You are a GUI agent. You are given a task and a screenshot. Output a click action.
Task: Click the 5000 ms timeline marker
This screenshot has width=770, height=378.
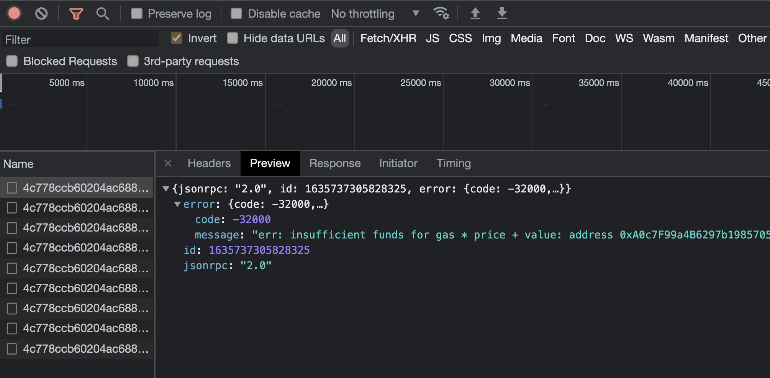coord(67,83)
